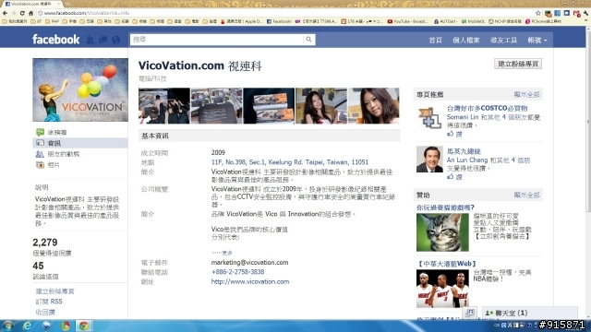The width and height of the screenshot is (591, 332).
Task: Go back with browser back arrow
Action: tap(6, 13)
